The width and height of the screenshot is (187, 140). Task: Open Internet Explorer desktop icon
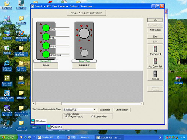coord(7,66)
